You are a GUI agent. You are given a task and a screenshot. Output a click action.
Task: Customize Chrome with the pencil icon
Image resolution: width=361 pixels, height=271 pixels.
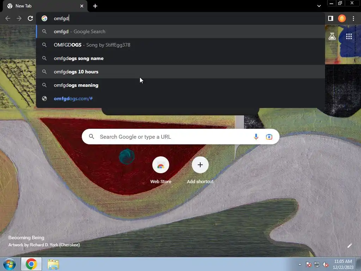(349, 246)
